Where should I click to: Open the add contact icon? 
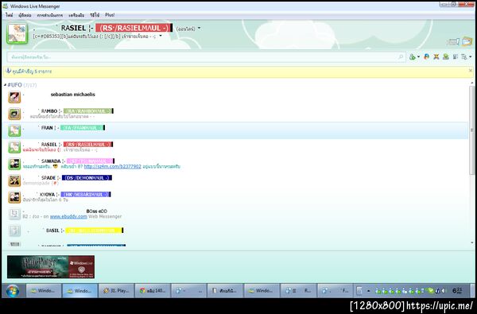coord(412,57)
